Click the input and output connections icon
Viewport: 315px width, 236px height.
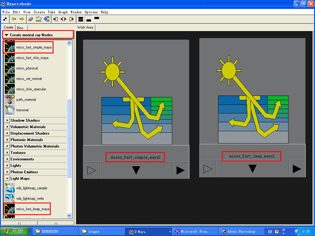pyautogui.click(x=63, y=19)
